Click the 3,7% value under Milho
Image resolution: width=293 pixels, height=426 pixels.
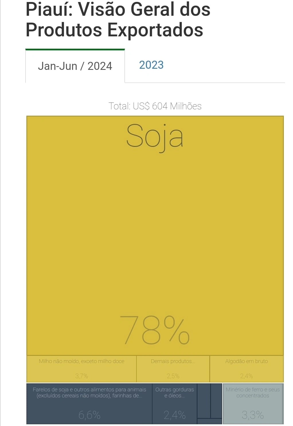click(x=81, y=376)
